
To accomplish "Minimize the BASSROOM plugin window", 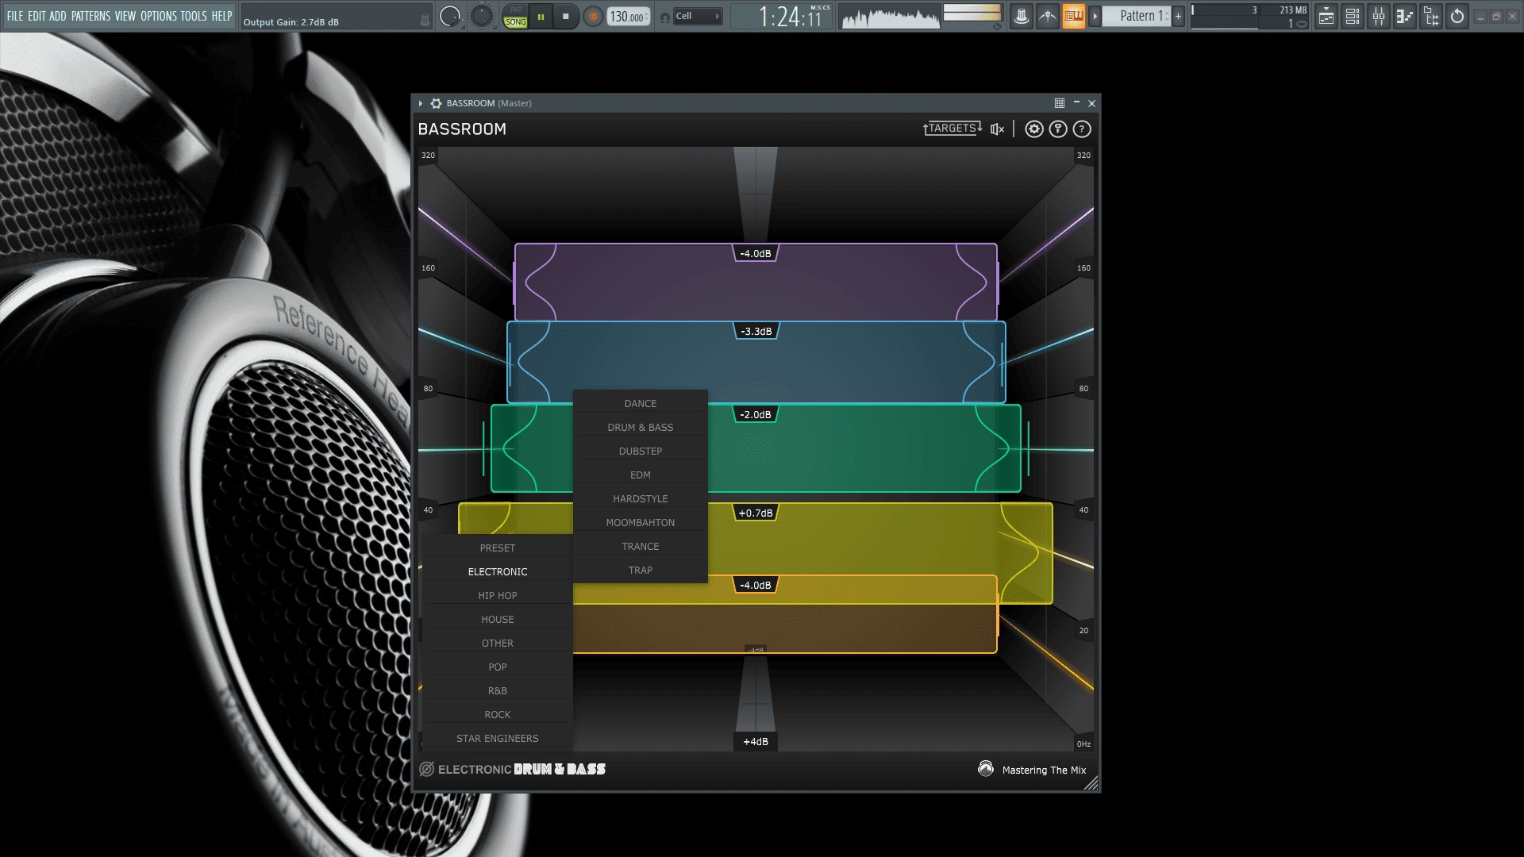I will pyautogui.click(x=1076, y=102).
